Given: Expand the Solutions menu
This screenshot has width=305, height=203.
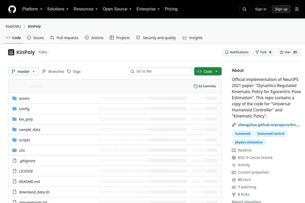Looking at the screenshot, I should point(58,9).
